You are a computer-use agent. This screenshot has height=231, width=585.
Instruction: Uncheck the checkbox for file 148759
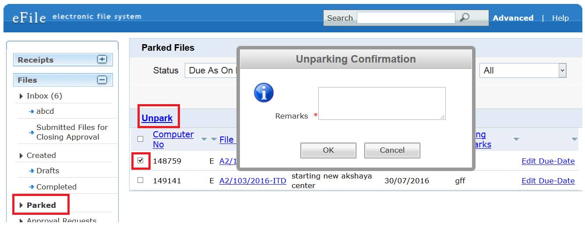(x=140, y=161)
